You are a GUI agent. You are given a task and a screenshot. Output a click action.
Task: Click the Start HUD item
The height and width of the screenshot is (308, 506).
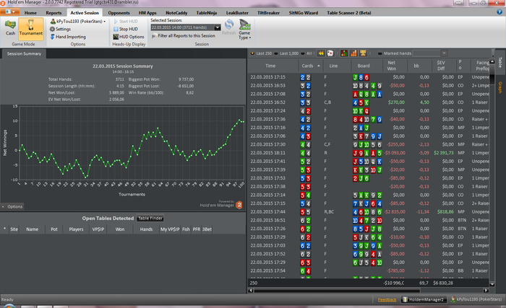point(126,21)
